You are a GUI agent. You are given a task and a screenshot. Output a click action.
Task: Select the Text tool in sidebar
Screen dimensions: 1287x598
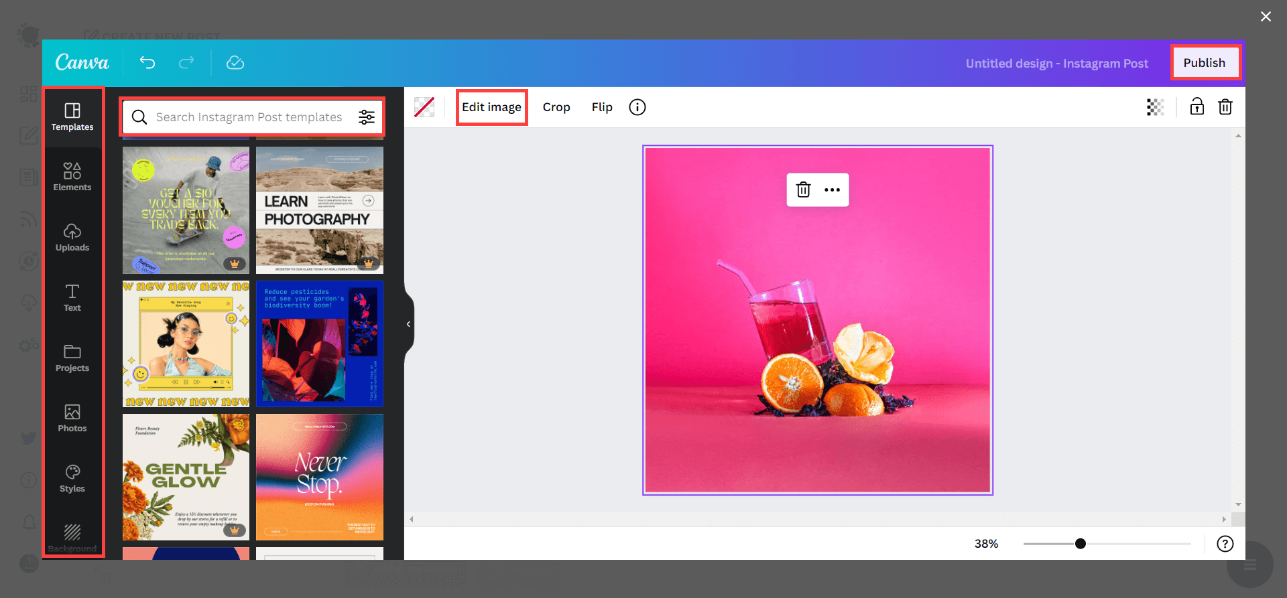[72, 297]
